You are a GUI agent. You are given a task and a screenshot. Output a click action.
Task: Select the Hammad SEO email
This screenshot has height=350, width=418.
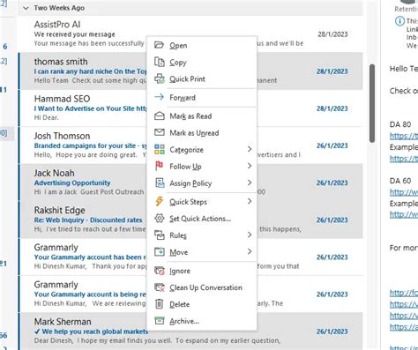click(x=191, y=108)
